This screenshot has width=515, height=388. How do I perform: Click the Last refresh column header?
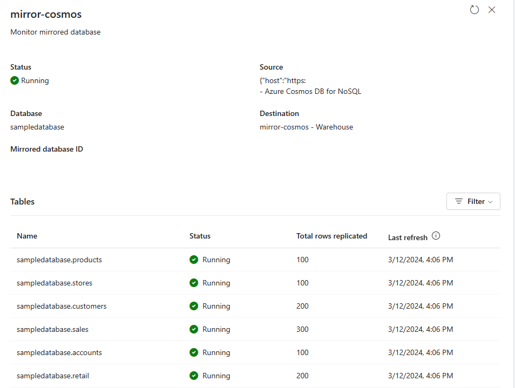click(x=408, y=237)
